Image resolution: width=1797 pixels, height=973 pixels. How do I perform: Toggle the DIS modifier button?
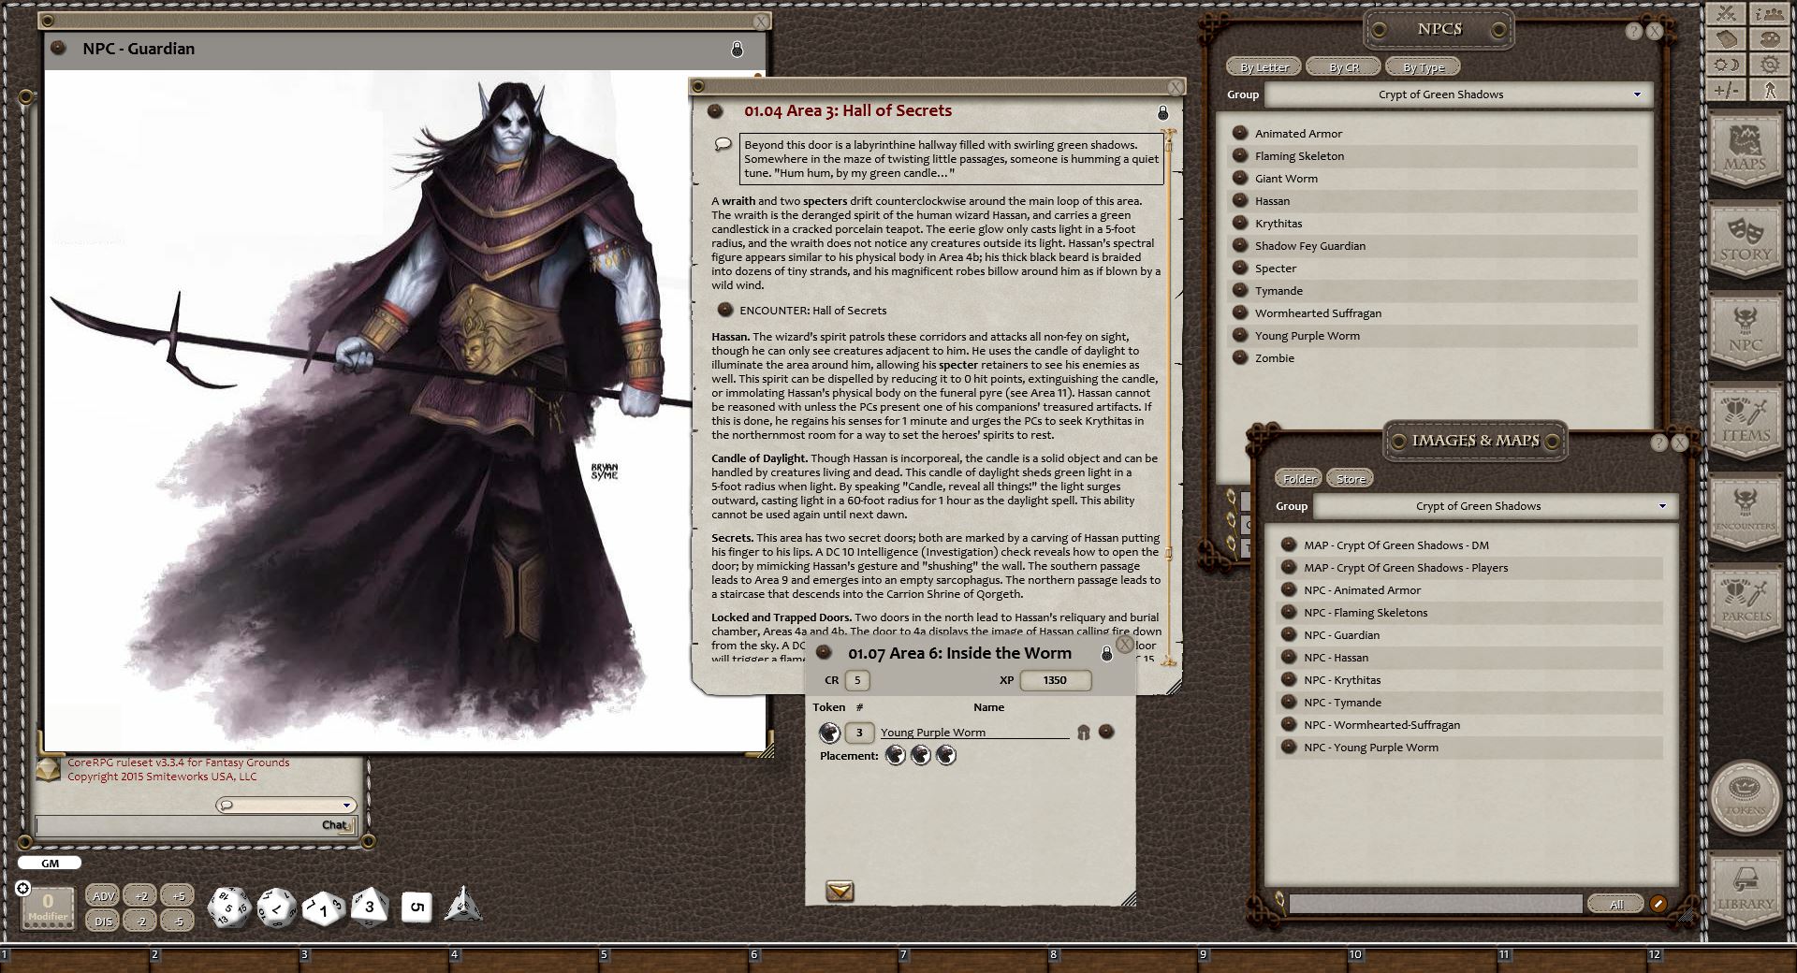pyautogui.click(x=103, y=921)
